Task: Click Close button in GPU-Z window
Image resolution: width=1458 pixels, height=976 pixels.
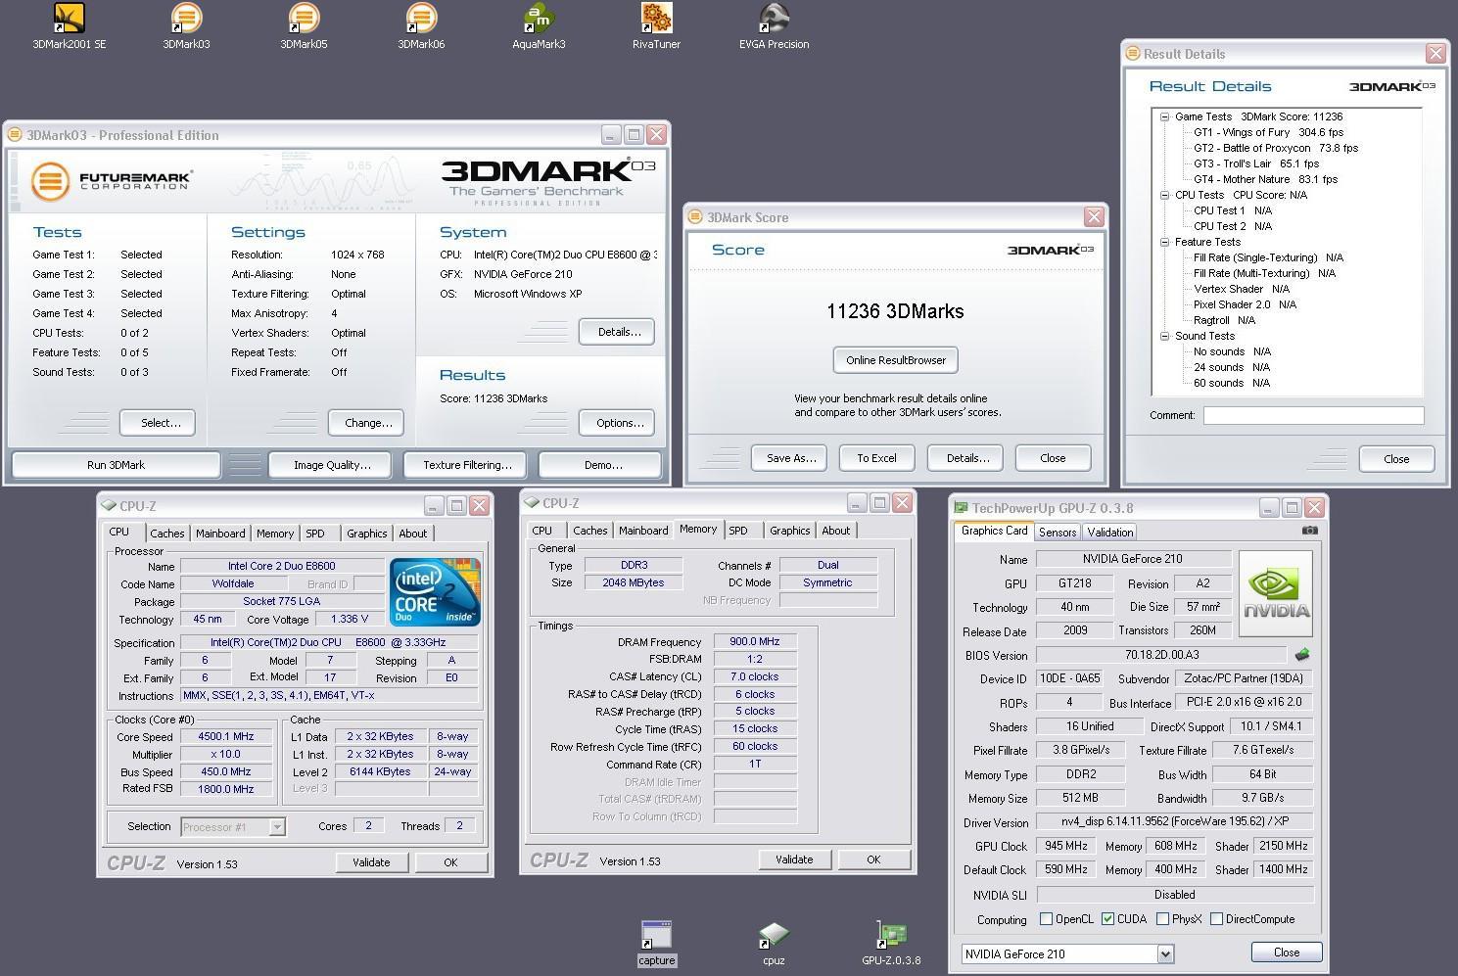Action: tap(1287, 953)
